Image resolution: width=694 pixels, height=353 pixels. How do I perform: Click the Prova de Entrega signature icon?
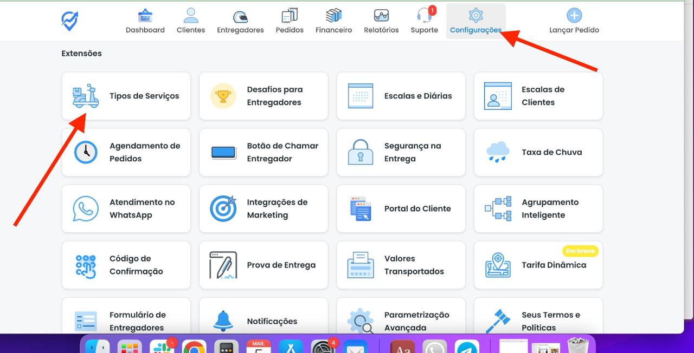pos(222,265)
